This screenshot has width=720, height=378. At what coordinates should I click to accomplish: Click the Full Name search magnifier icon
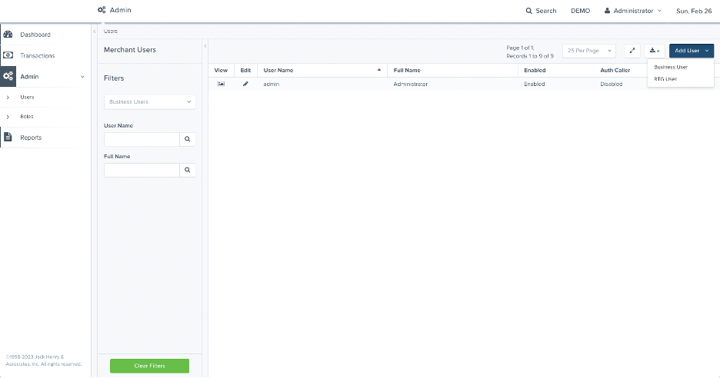[187, 171]
